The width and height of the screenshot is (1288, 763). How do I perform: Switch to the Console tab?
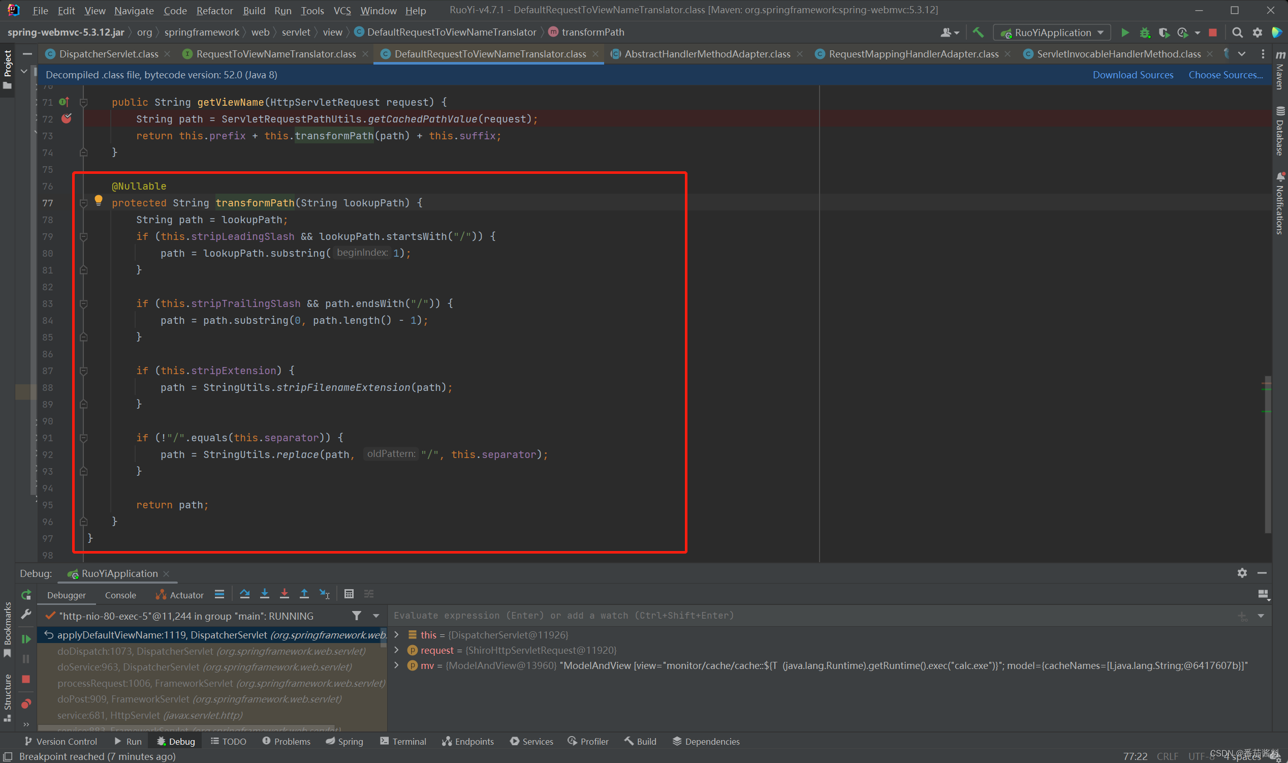tap(120, 595)
